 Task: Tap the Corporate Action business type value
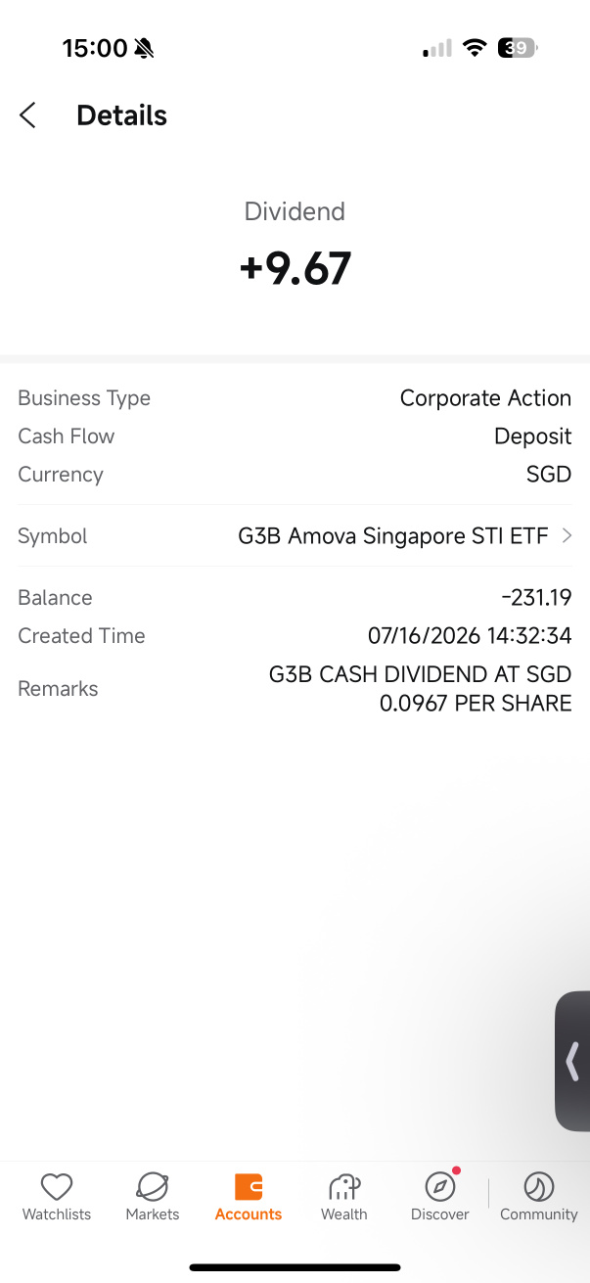pos(485,398)
